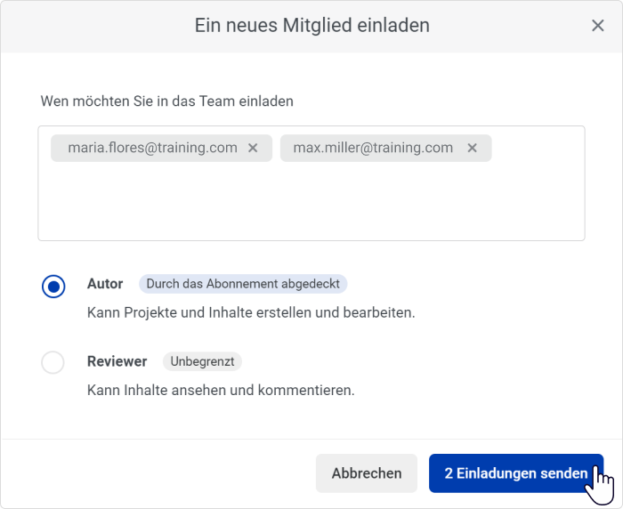Click the maria.flores@training.com address text
This screenshot has height=509, width=623.
tap(152, 148)
